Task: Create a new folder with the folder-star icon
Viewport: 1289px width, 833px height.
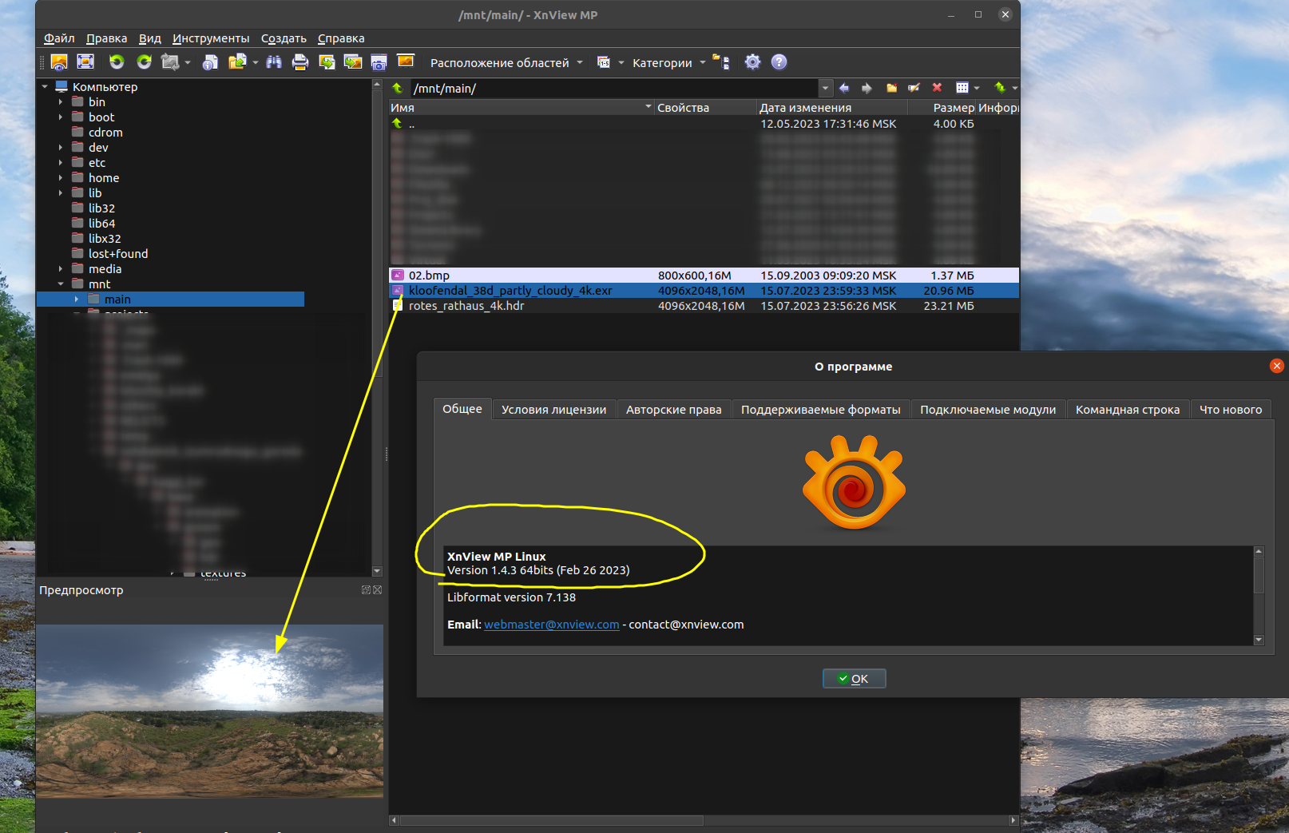Action: point(891,88)
